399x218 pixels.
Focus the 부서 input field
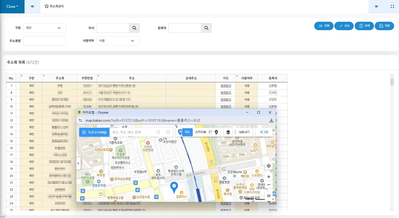pos(113,28)
